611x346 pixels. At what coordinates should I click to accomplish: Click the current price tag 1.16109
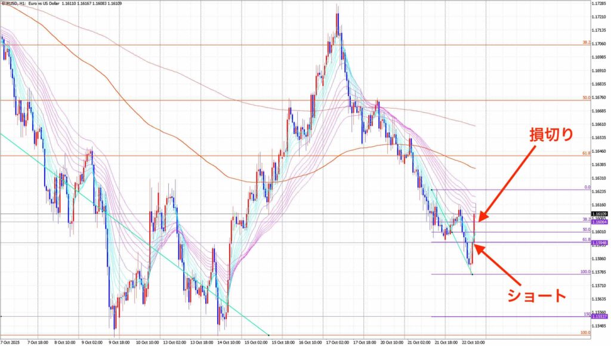click(599, 214)
